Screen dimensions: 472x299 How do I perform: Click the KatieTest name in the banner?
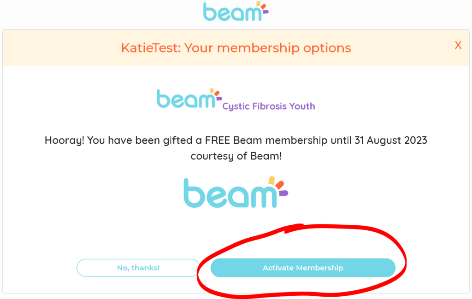pos(151,48)
